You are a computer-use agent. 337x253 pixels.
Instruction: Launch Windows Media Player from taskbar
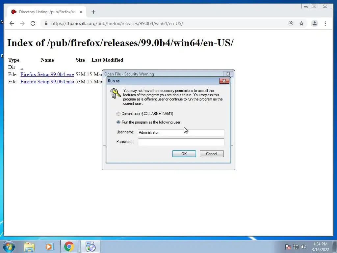49,246
